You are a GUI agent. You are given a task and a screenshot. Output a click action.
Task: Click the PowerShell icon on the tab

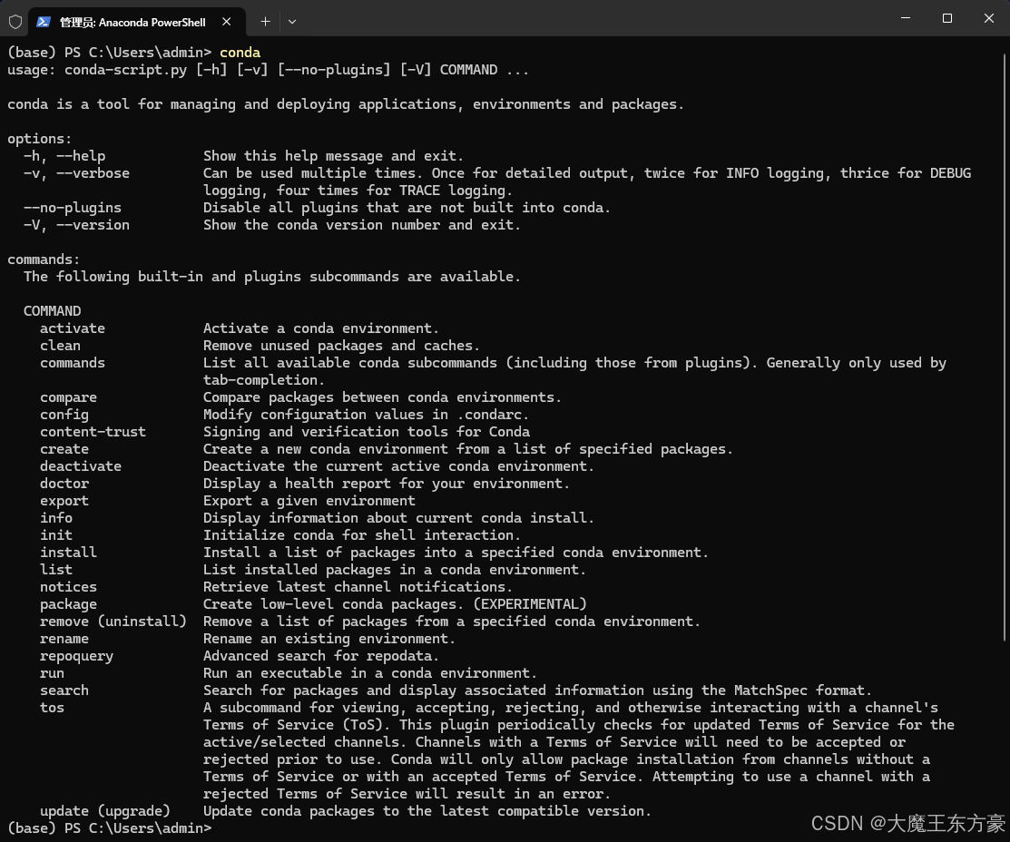(x=44, y=22)
